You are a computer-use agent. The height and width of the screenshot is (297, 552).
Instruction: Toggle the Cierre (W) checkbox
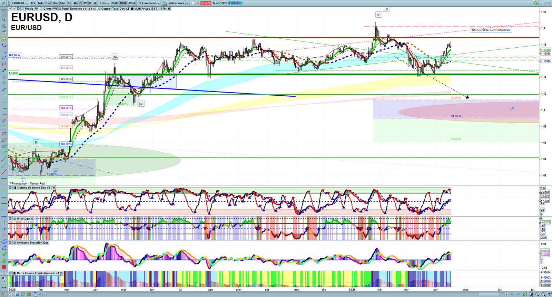[41, 9]
